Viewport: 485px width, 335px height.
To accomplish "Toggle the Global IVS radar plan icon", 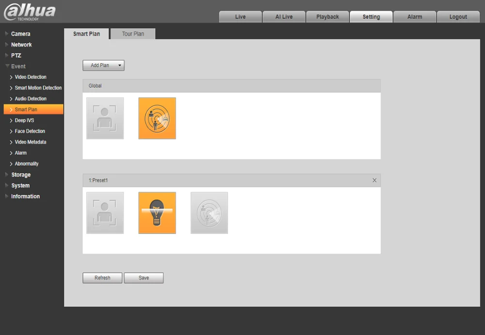I will (x=157, y=118).
